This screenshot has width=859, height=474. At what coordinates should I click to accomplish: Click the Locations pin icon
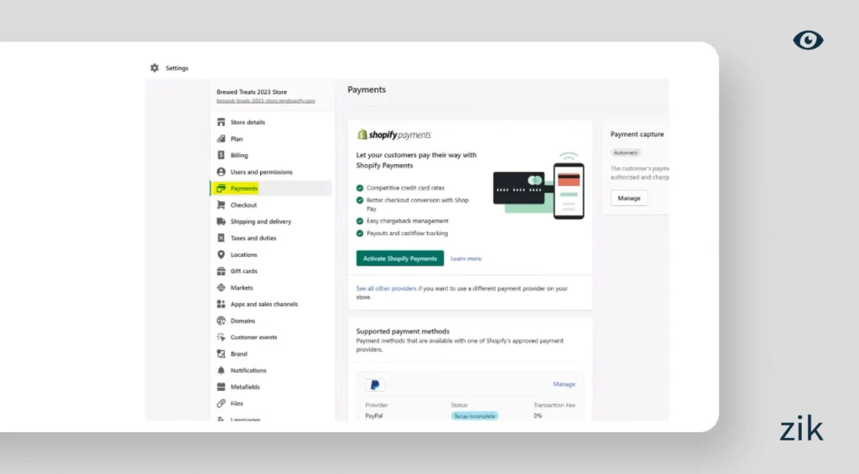pos(221,255)
